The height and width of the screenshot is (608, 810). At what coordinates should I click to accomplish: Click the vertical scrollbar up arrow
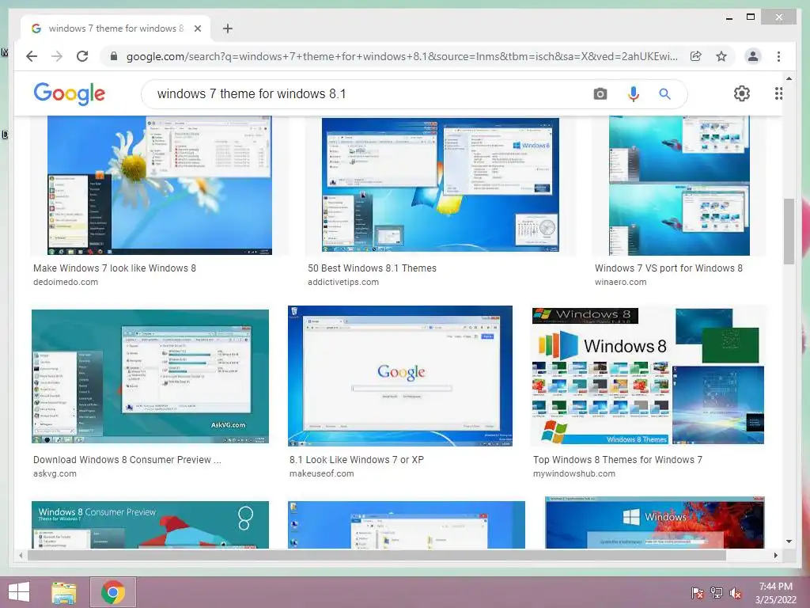pyautogui.click(x=789, y=78)
